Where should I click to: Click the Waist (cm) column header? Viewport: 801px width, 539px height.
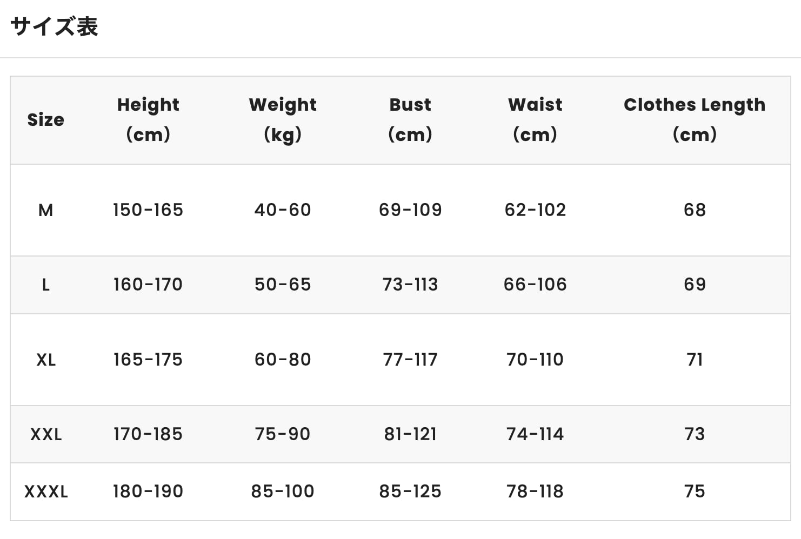point(535,119)
